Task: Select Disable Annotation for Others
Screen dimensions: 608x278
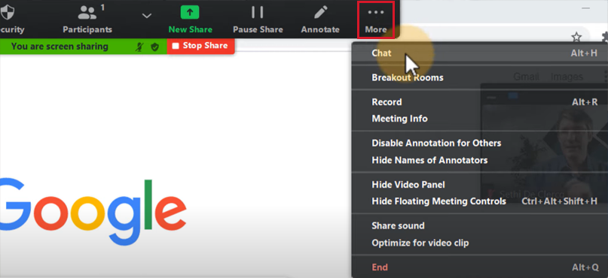Action: (x=479, y=143)
